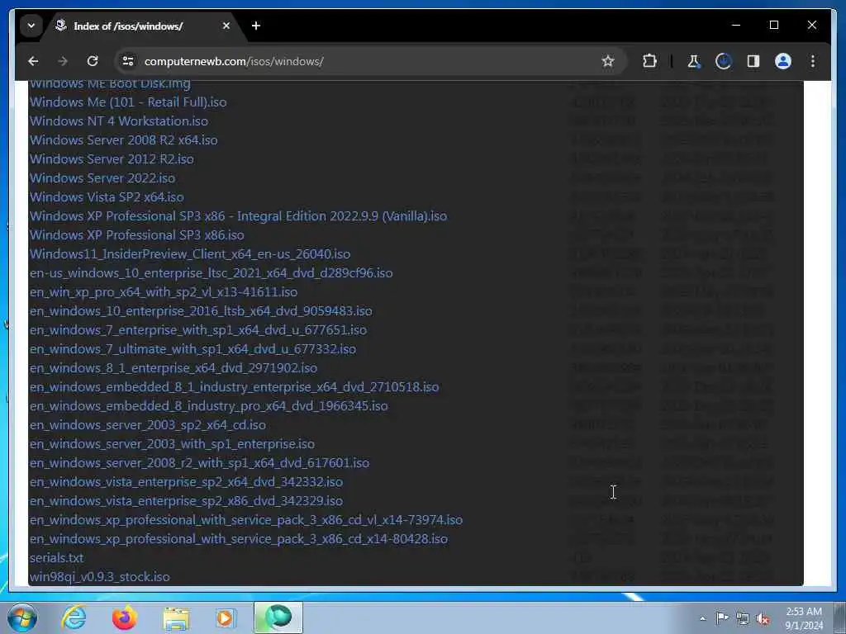Click en_windows_7_enterprise_with_sp1_x64_dvd_u_677651.iso
846x634 pixels.
tap(198, 330)
